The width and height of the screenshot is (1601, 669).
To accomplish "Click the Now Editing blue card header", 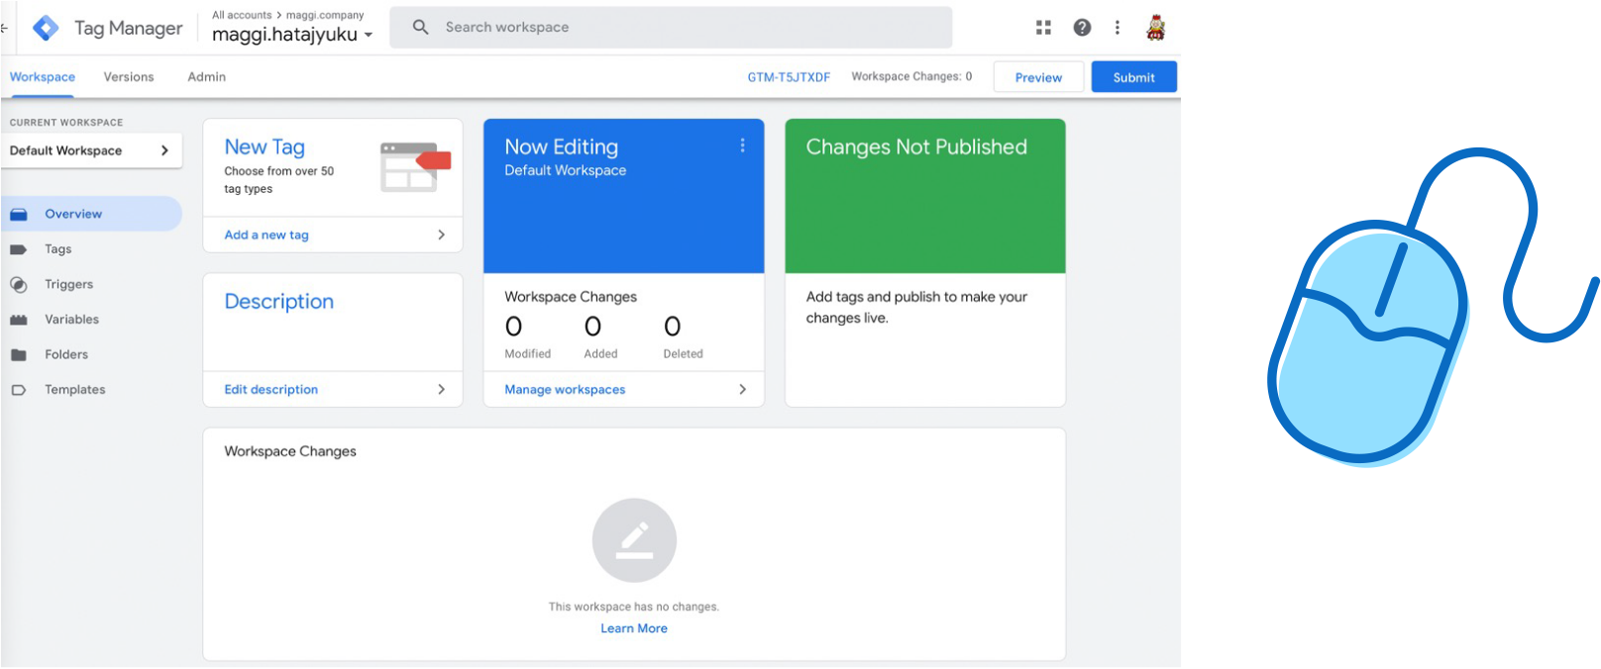I will 624,196.
